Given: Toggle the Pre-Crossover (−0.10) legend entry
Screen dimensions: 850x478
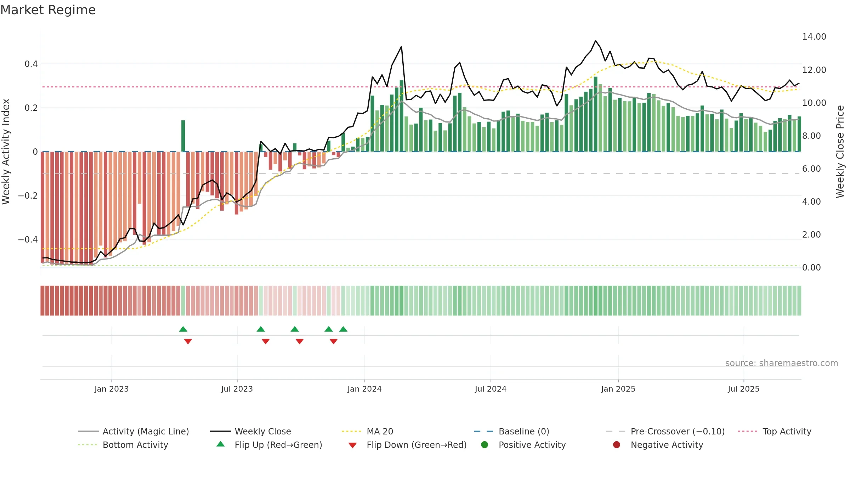Looking at the screenshot, I should pos(665,431).
